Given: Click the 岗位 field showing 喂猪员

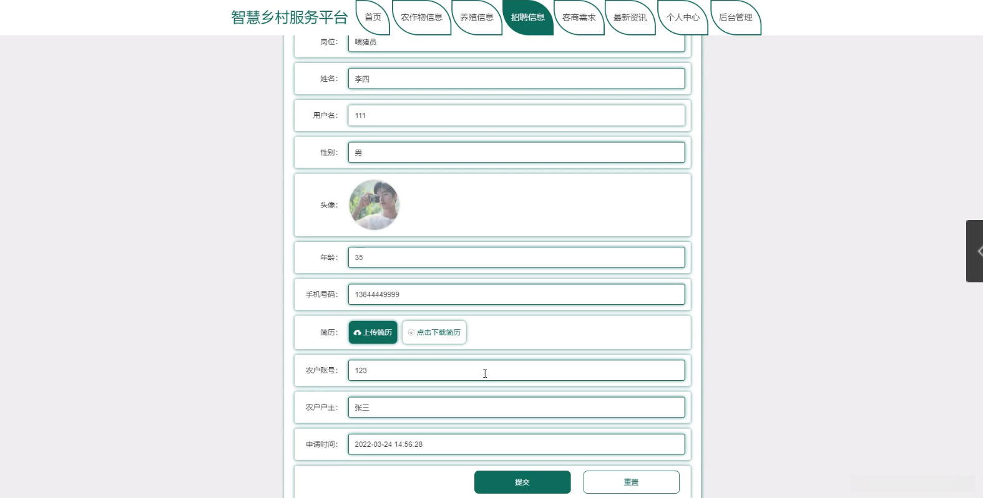Looking at the screenshot, I should [x=516, y=42].
